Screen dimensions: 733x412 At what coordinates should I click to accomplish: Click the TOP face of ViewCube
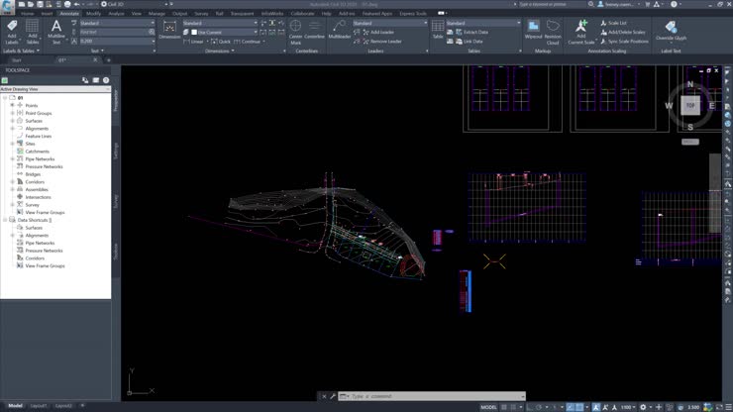[x=690, y=106]
